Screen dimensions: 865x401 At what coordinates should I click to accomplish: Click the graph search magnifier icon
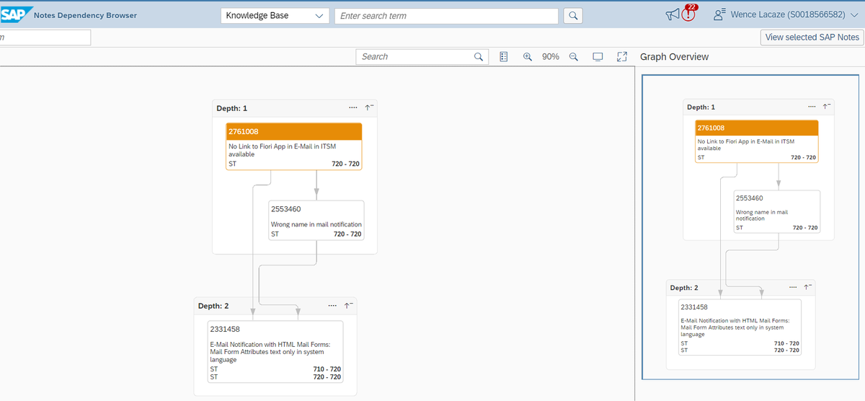[x=479, y=56]
